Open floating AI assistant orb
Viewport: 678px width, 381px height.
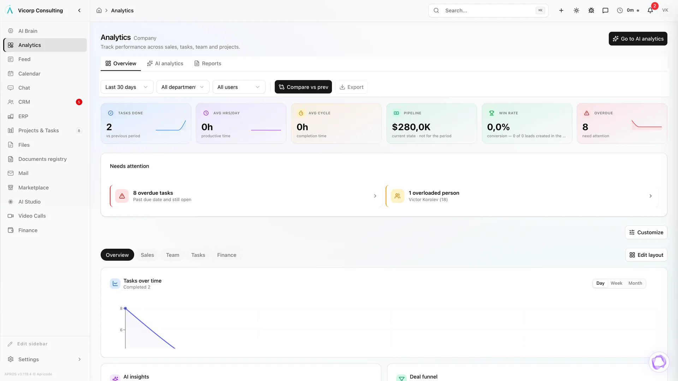659,362
